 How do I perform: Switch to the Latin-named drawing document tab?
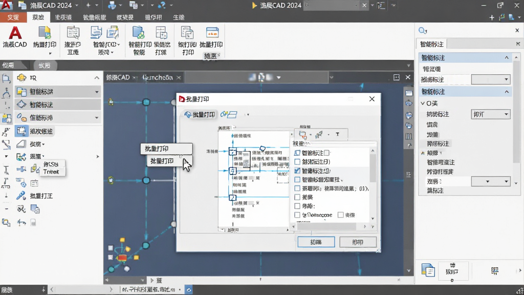coord(158,77)
